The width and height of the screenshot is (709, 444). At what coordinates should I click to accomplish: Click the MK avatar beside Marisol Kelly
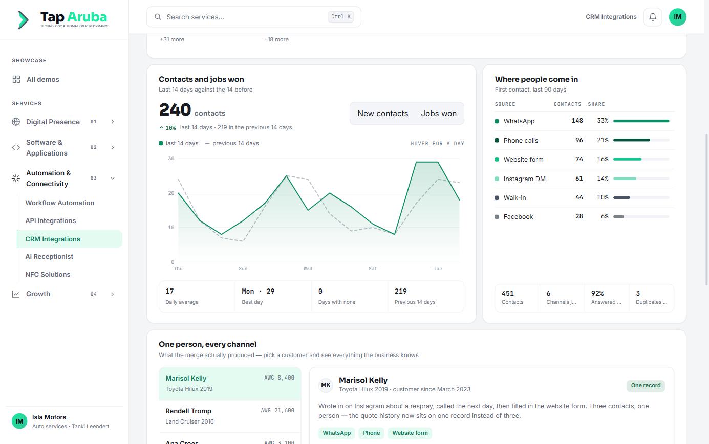click(x=326, y=385)
